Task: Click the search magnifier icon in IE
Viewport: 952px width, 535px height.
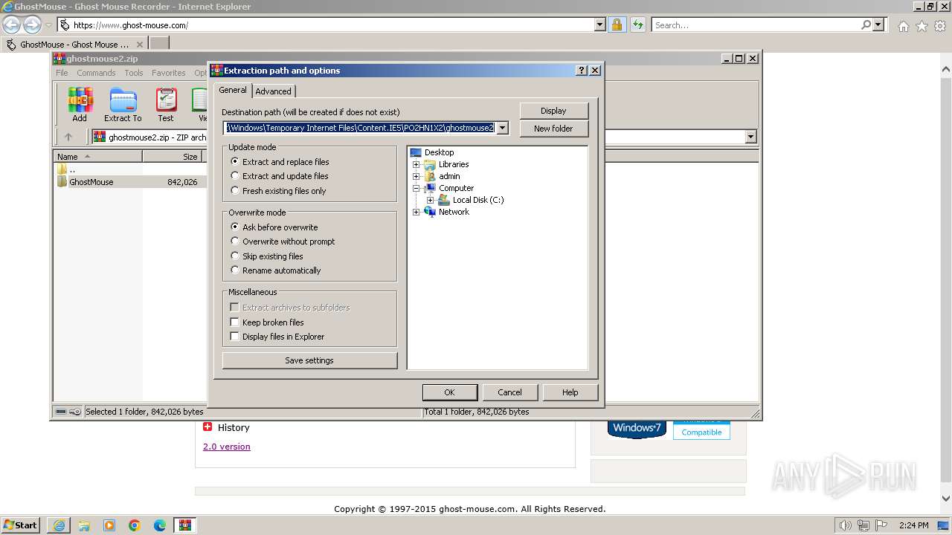Action: coord(866,25)
